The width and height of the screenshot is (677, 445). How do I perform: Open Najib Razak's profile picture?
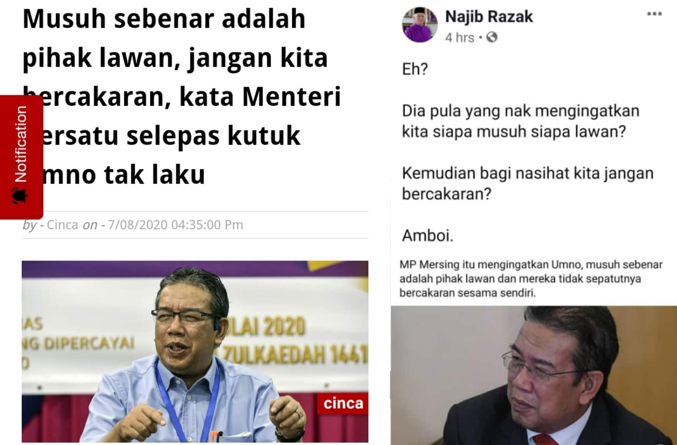(420, 24)
